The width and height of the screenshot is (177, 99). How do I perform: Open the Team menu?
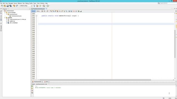click(x=35, y=3)
